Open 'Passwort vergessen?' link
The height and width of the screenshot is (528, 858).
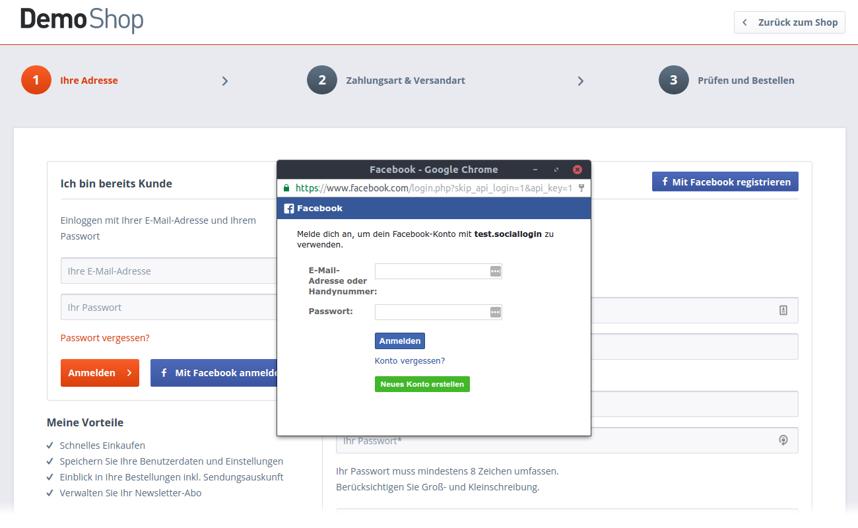click(x=105, y=338)
